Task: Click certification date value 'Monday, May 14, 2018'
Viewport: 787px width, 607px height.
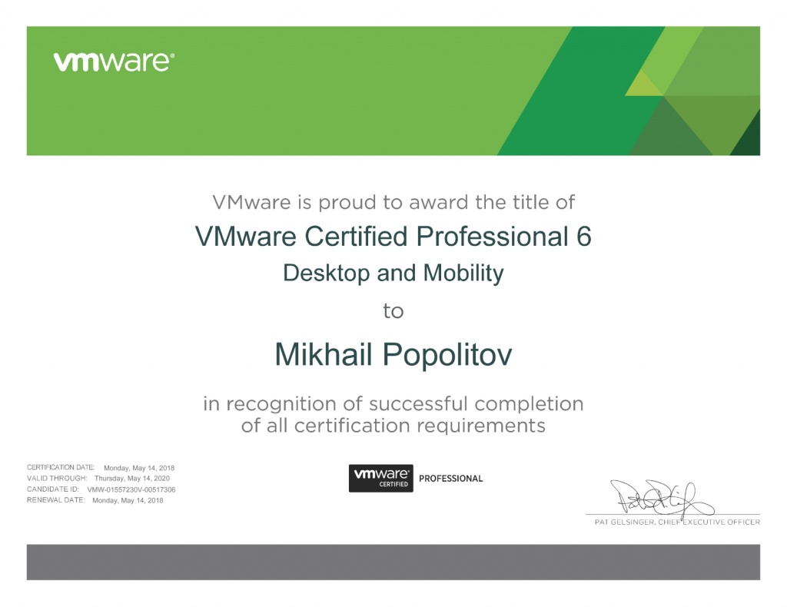Action: [x=139, y=468]
